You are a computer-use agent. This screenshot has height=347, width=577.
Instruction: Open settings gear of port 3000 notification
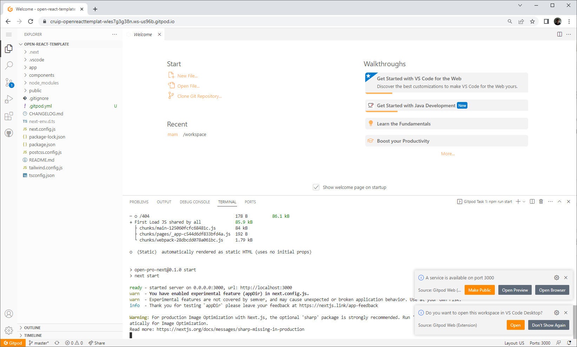[557, 278]
